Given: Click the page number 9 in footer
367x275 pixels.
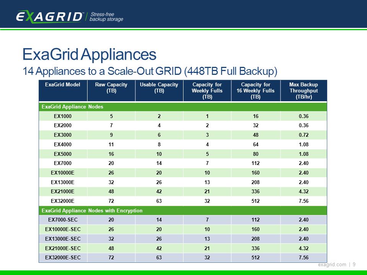Looking at the screenshot, I should coord(354,264).
